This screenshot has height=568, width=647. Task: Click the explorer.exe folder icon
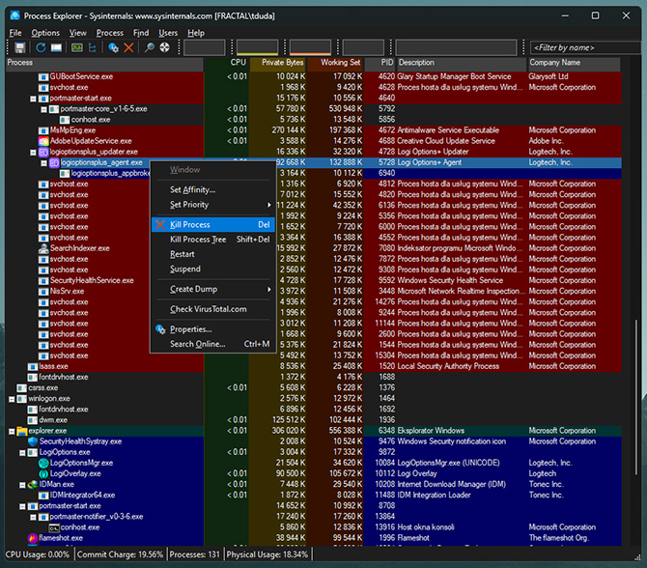pos(22,431)
